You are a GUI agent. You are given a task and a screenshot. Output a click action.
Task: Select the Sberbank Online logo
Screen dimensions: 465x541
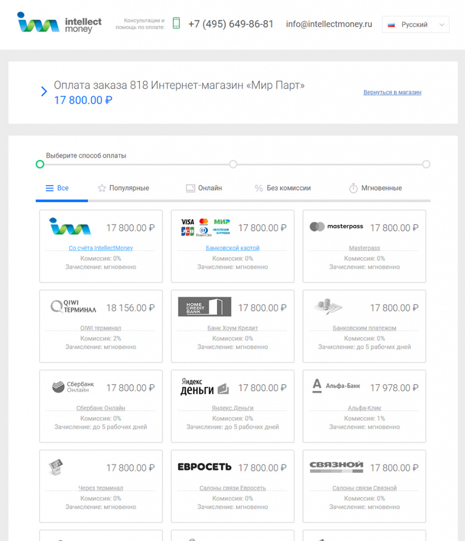tap(73, 387)
